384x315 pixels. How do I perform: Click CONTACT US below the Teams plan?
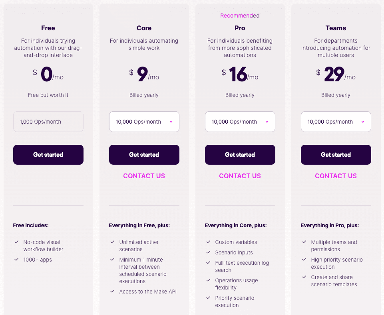(336, 176)
